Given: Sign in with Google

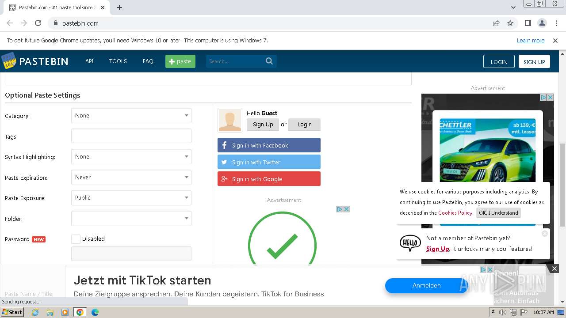Looking at the screenshot, I should point(269,179).
